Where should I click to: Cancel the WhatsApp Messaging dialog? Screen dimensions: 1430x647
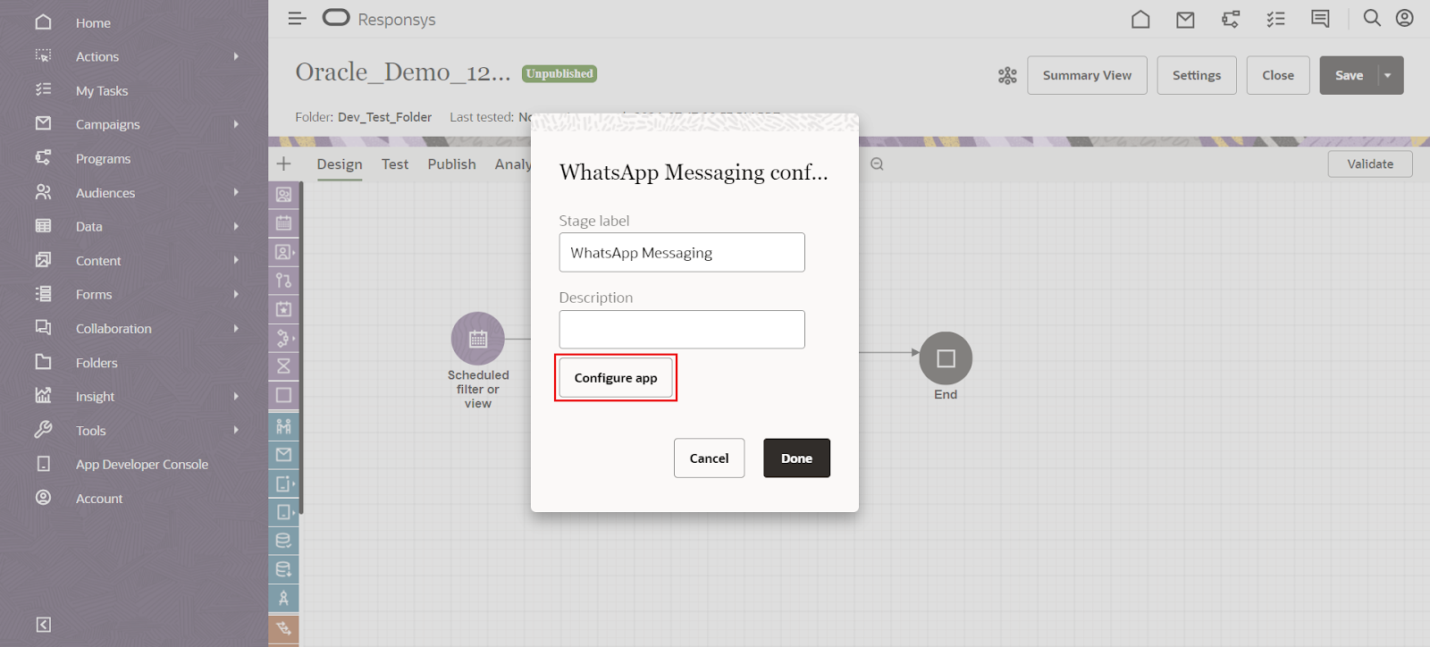click(709, 458)
